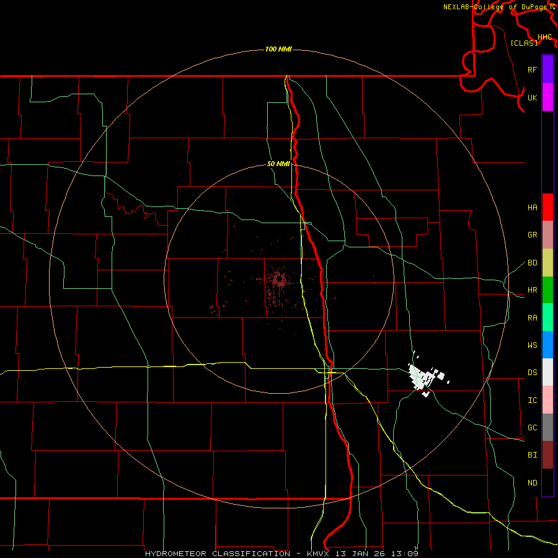Screen dimensions: 558x558
Task: Click the RA rain legend swatch
Action: (547, 317)
